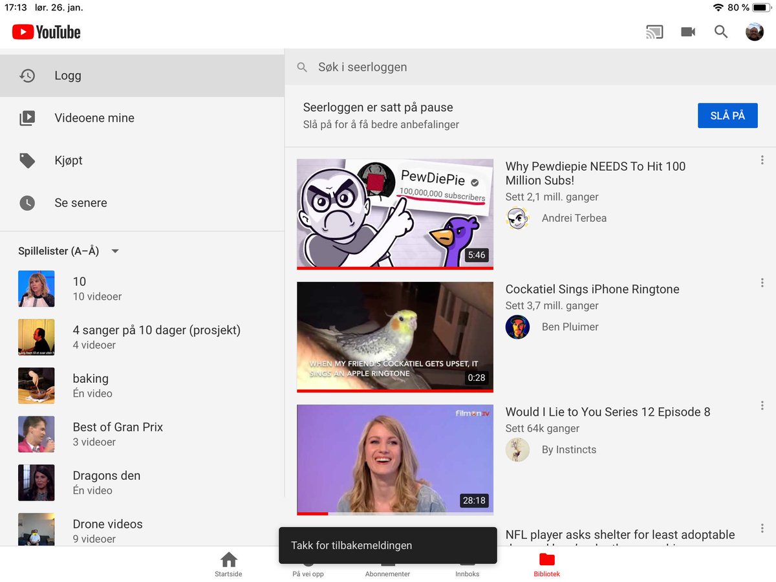
Task: Tap the Takk for tilbakemeldingen toast
Action: (x=388, y=545)
